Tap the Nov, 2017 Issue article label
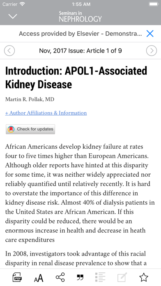 pyautogui.click(x=80, y=51)
